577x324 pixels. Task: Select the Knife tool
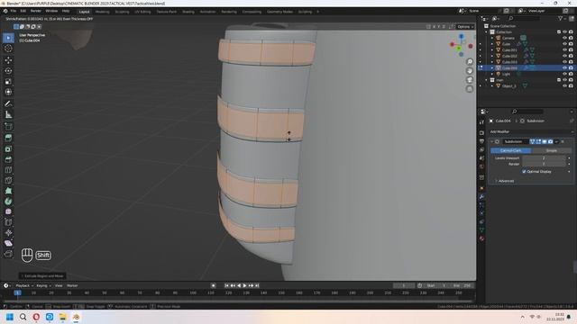(x=8, y=180)
